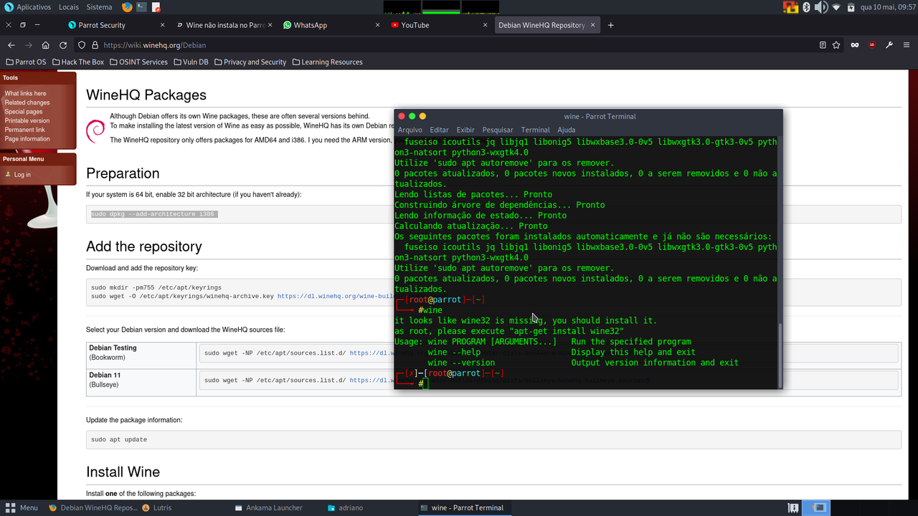This screenshot has height=516, width=918.
Task: Switch to the adriano file manager window
Action: pos(346,507)
